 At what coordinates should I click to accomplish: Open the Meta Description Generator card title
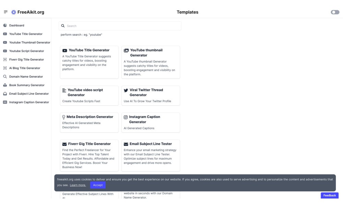[x=90, y=117]
